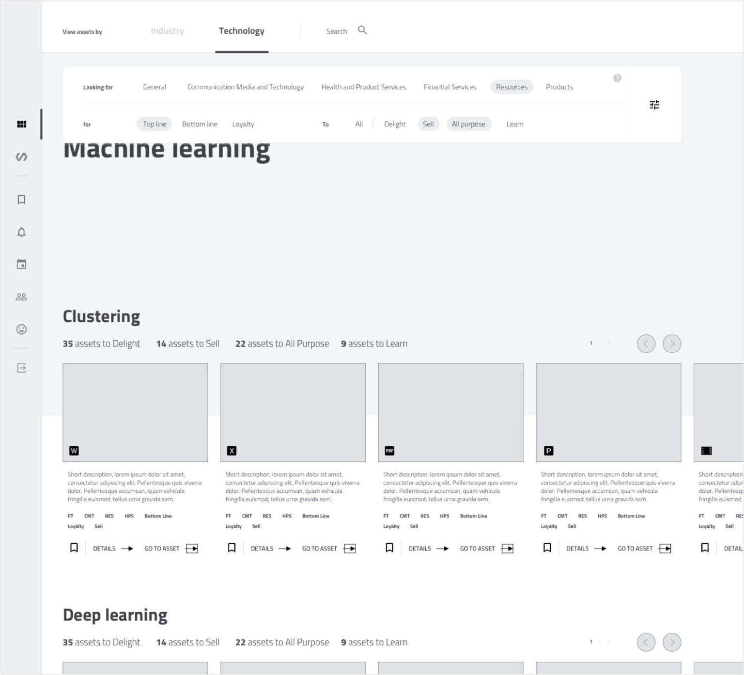Open feedback via the smiley face icon
Screen dimensions: 744x675
[x=21, y=329]
